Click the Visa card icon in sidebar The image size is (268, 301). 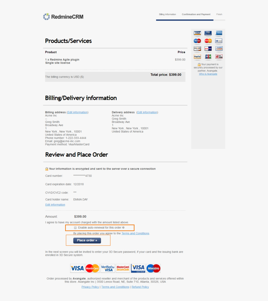tap(197, 33)
